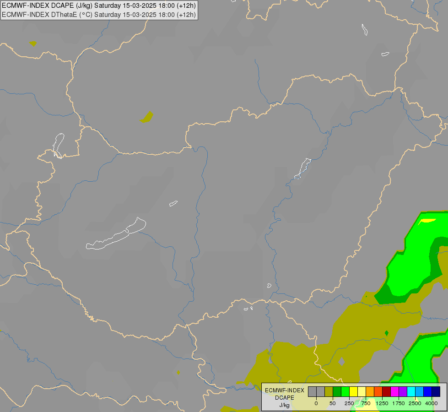Click the DCAPE word in the legend
The image size is (448, 412).
(x=285, y=398)
